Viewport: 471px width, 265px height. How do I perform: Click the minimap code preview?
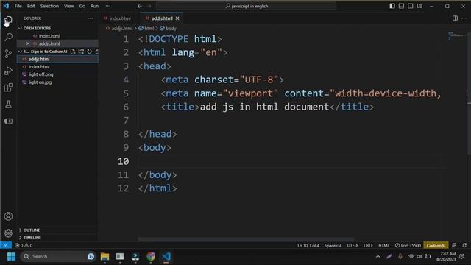[x=456, y=36]
